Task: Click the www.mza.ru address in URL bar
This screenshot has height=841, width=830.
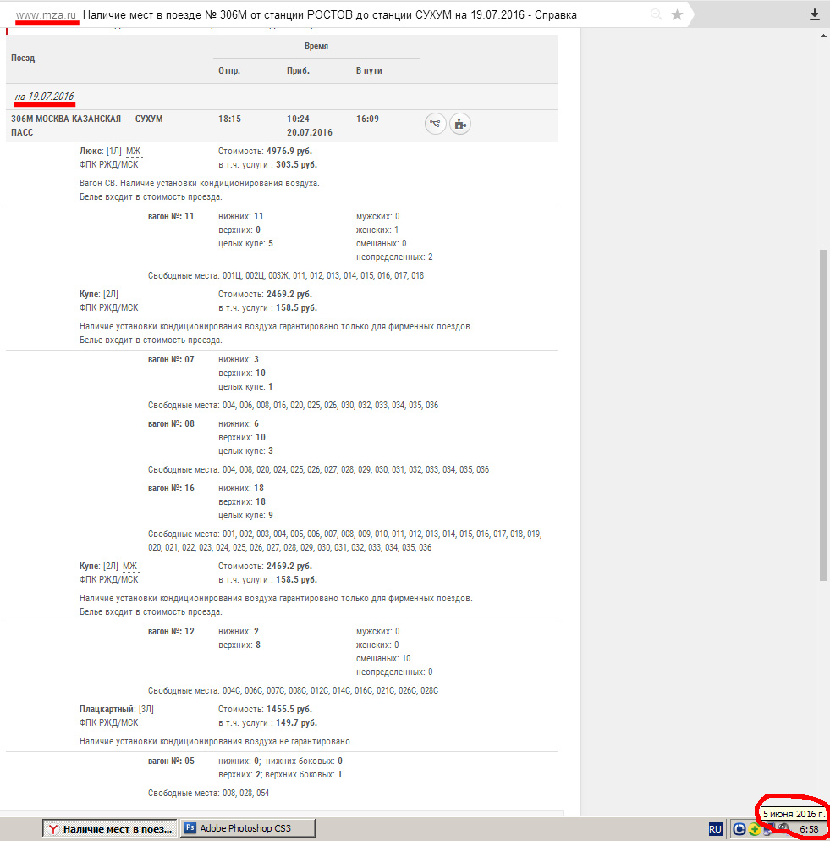Action: (47, 14)
